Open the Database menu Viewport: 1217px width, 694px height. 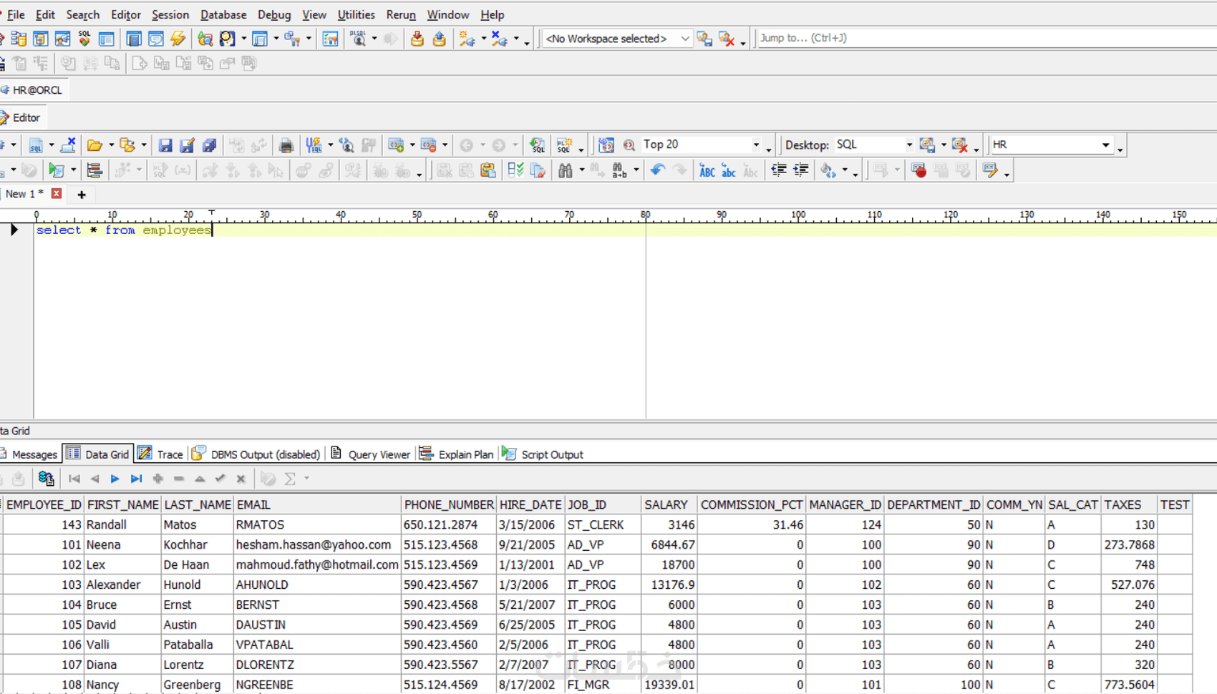point(223,14)
